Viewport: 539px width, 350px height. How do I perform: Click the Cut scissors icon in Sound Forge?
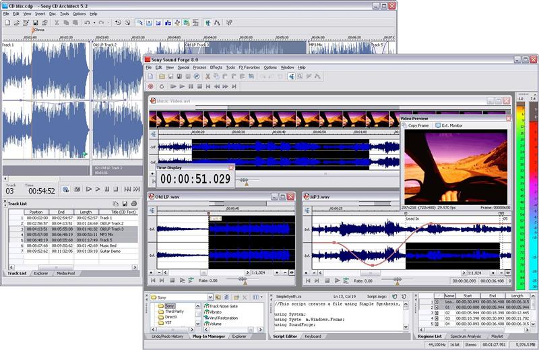pyautogui.click(x=208, y=76)
